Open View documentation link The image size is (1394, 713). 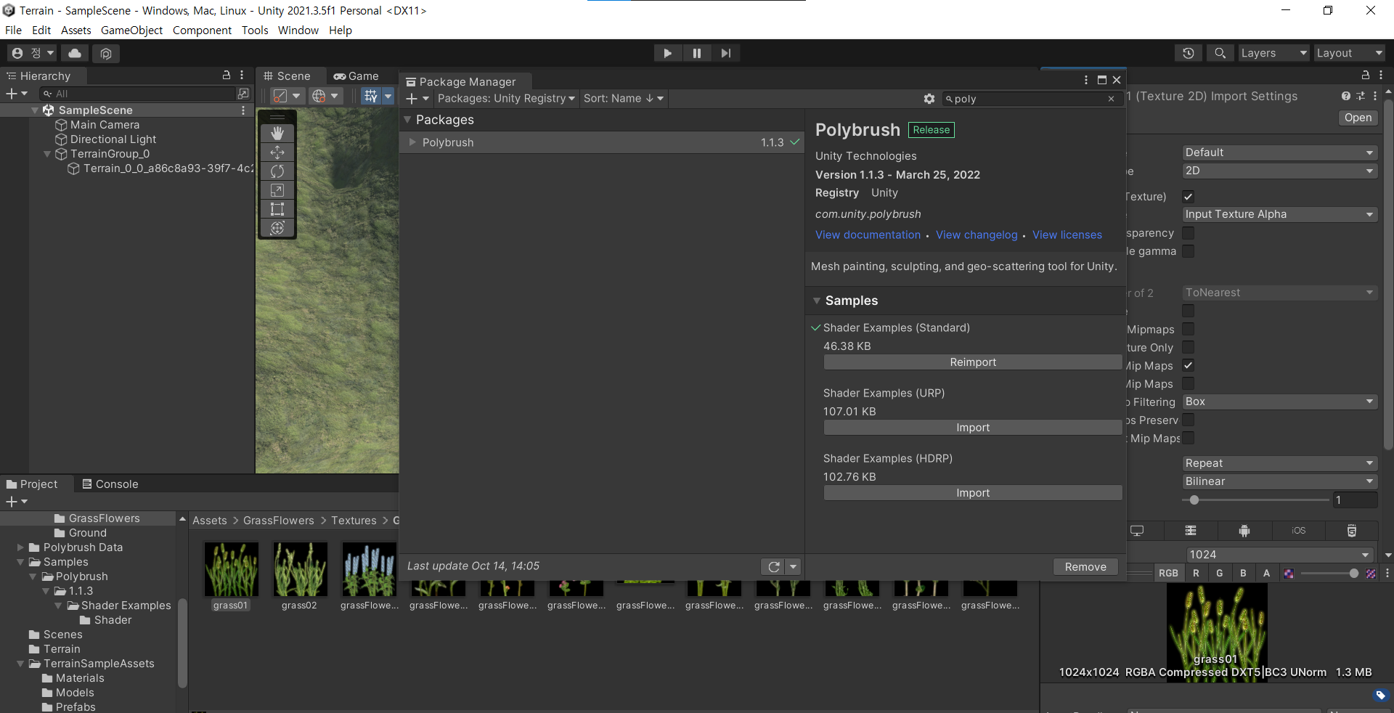pos(868,235)
